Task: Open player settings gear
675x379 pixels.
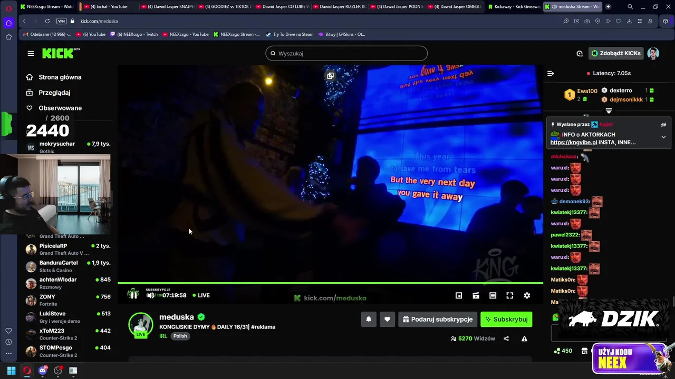Action: [x=527, y=295]
